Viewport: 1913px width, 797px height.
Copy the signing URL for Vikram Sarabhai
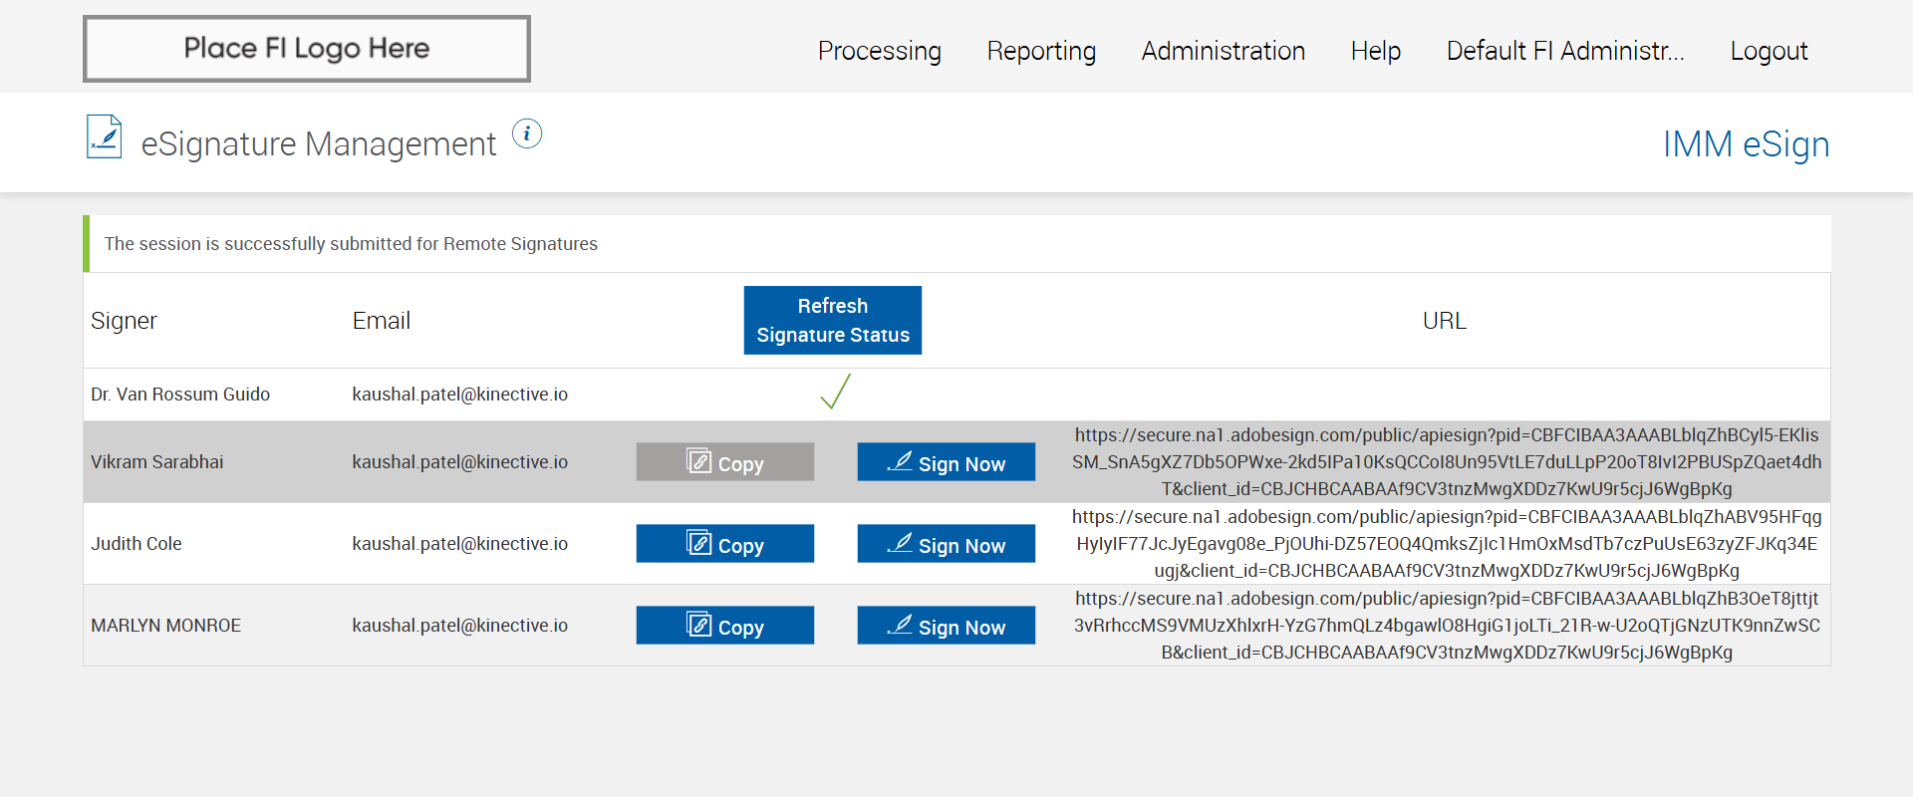tap(724, 462)
